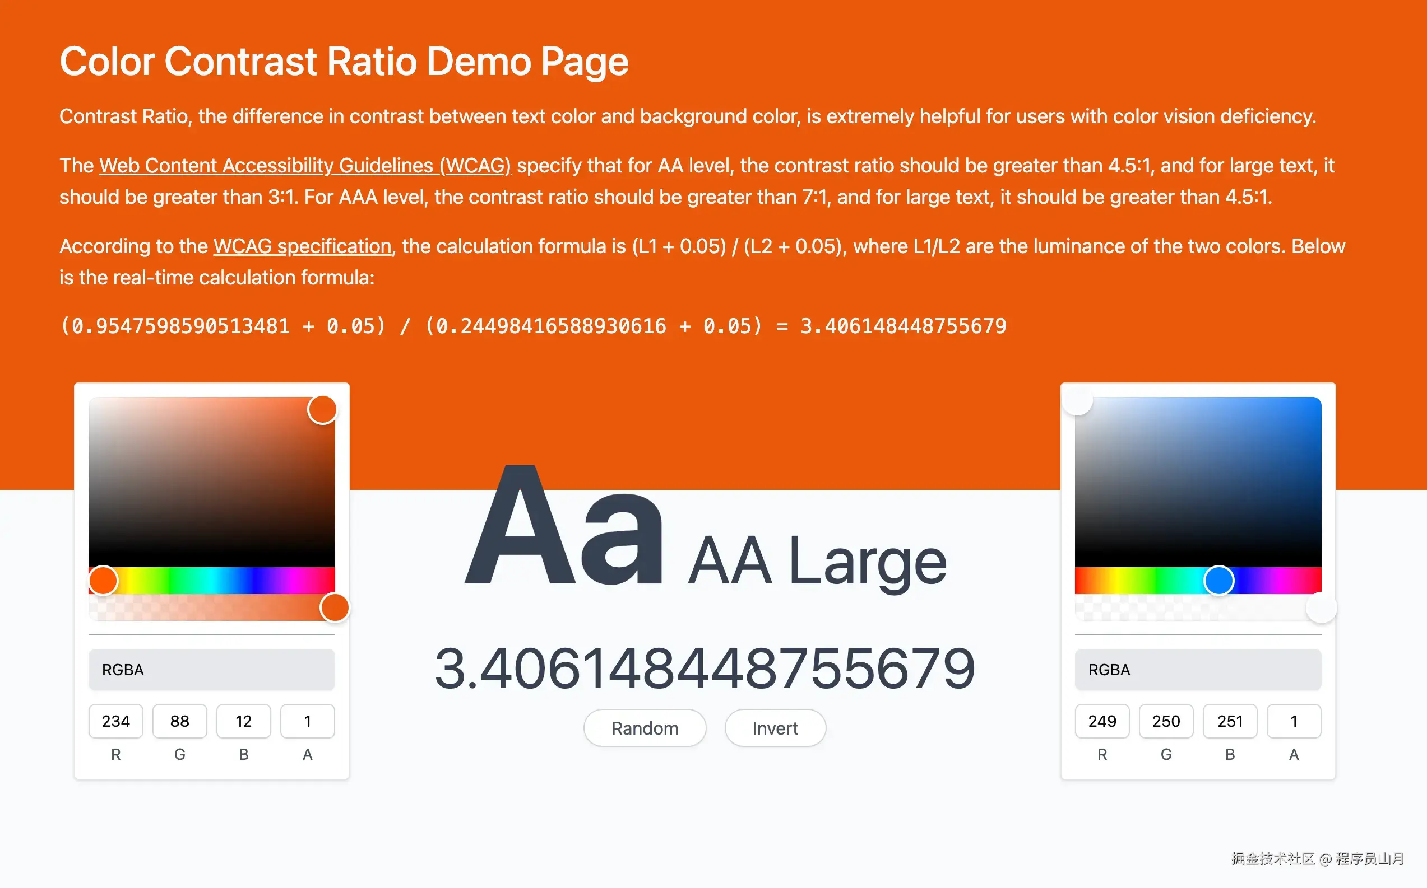Open the left RGBA color format dropdown

[211, 670]
